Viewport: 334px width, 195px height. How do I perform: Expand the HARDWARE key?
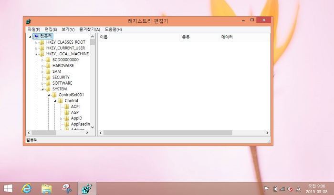(42, 66)
